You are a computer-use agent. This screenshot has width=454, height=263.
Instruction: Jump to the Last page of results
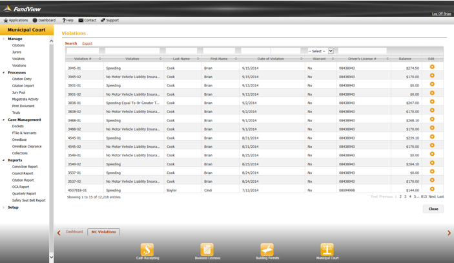[440, 196]
